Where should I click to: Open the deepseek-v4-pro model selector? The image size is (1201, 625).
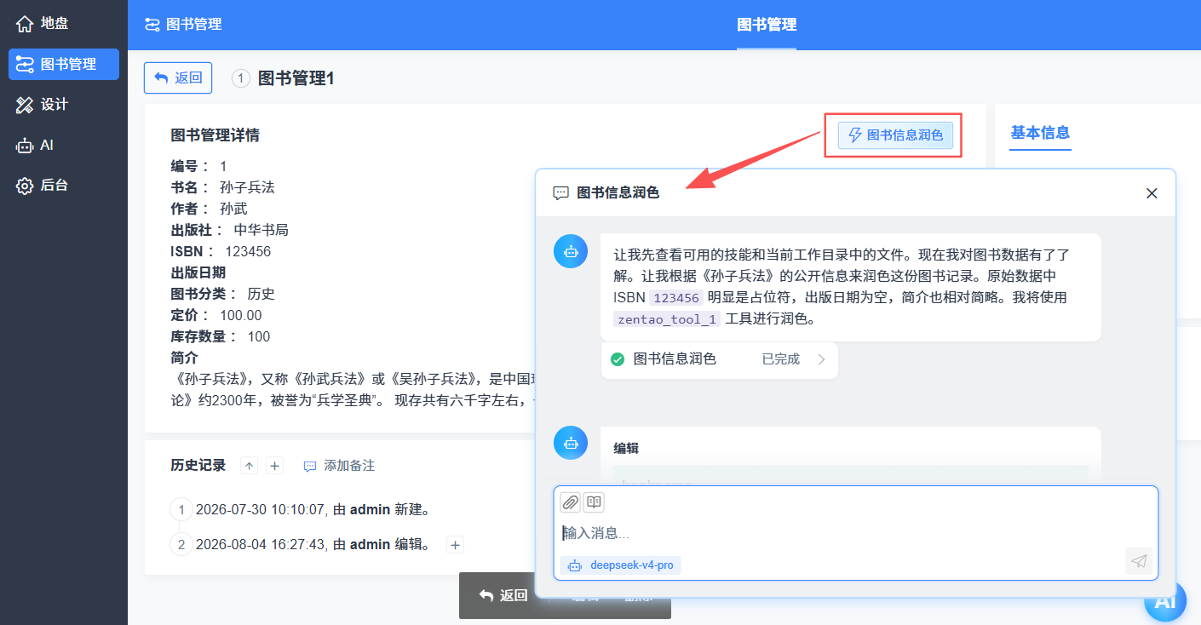click(621, 565)
